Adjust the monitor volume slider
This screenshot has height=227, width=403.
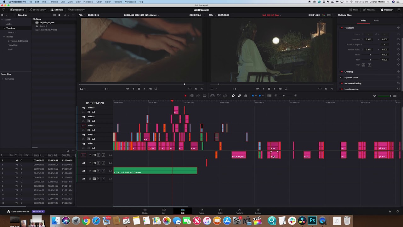click(384, 96)
